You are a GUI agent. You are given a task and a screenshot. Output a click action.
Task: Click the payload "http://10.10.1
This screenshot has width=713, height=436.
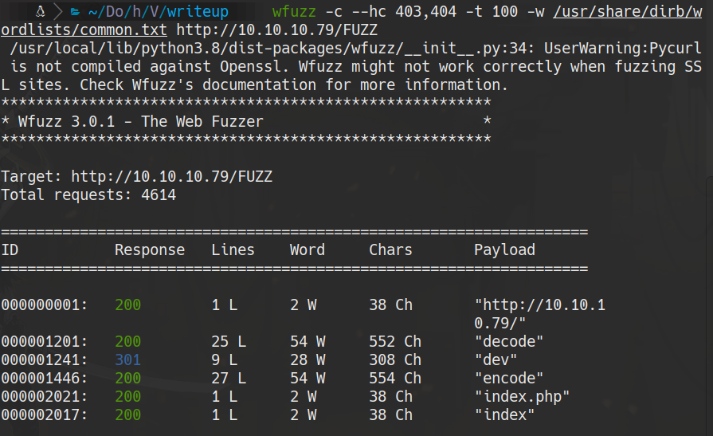click(x=540, y=305)
